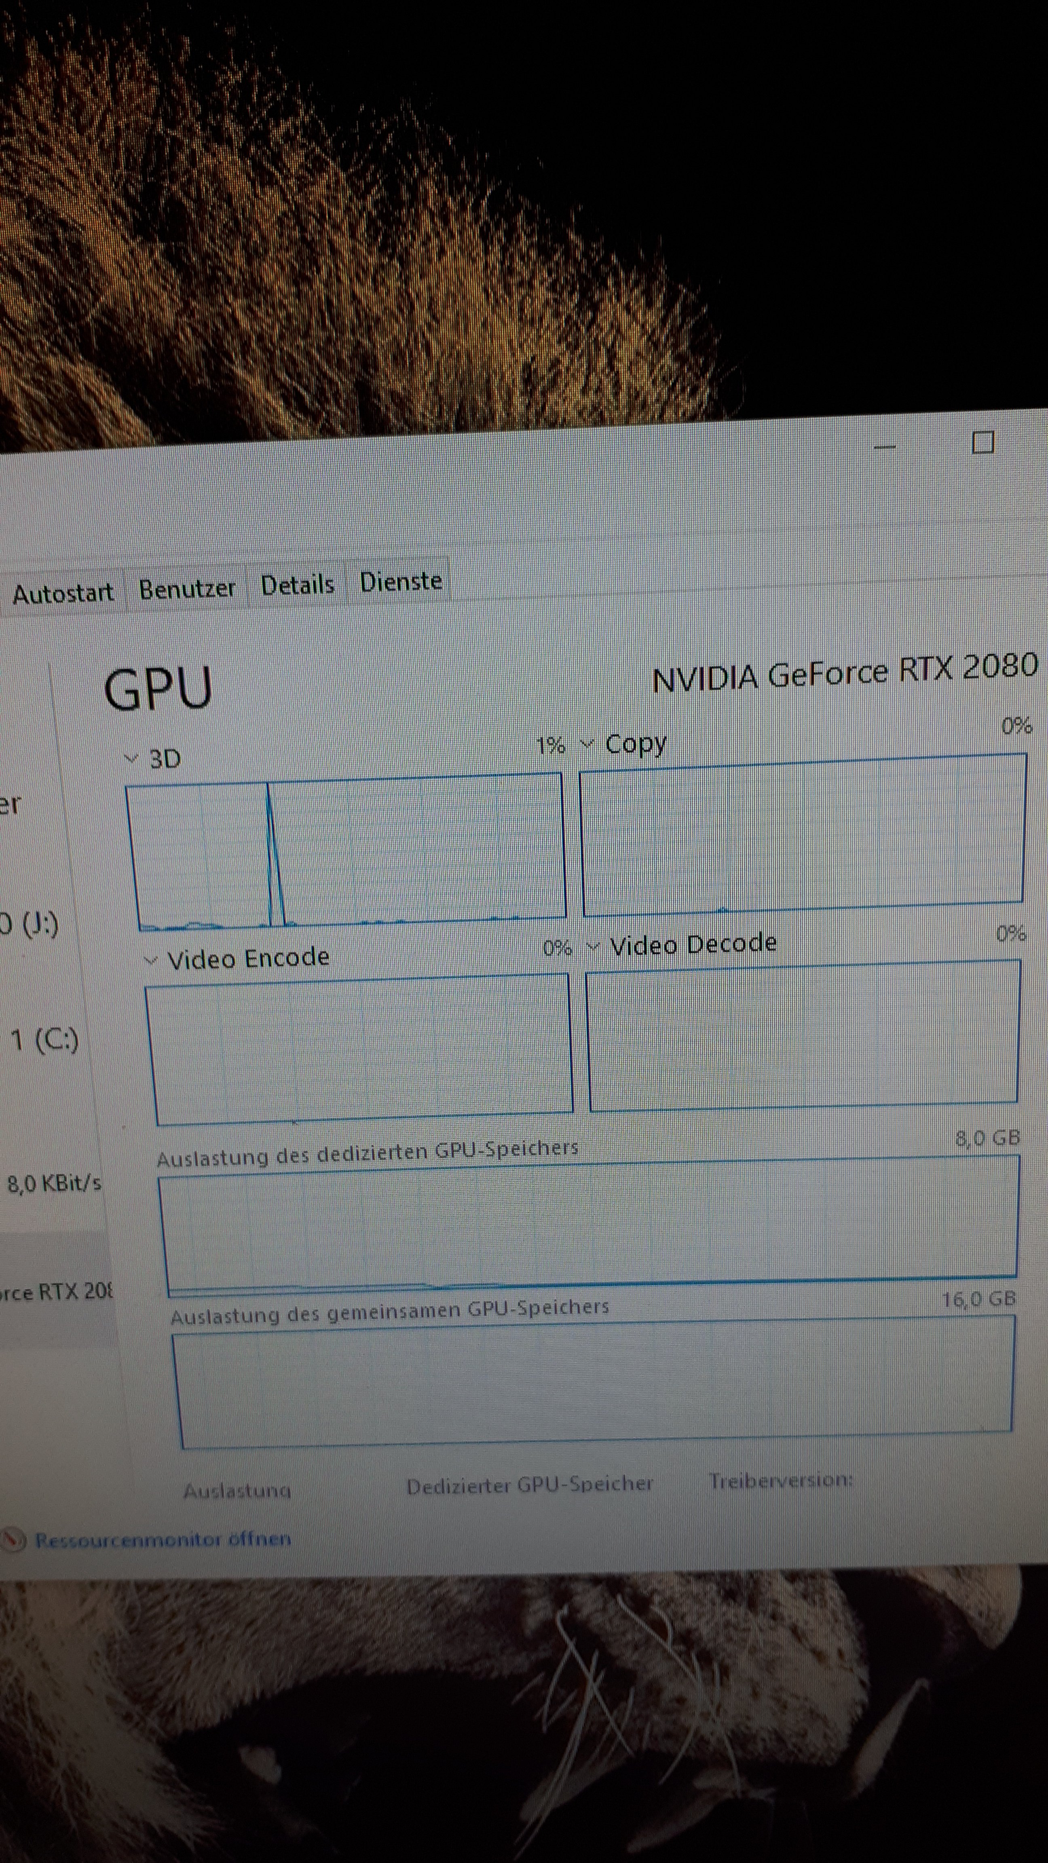
Task: Expand the 3D engine dropdown chevron
Action: pos(132,758)
